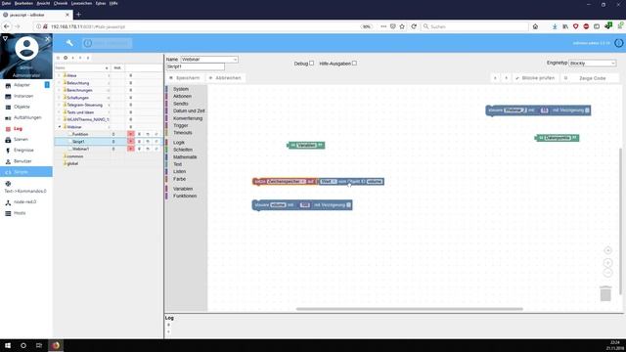Viewport: 626px width, 352px height.
Task: Expand the Schaltungen folder
Action: click(60, 98)
